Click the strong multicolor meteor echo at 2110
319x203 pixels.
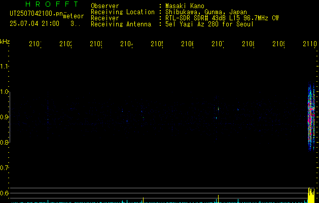pos(311,116)
